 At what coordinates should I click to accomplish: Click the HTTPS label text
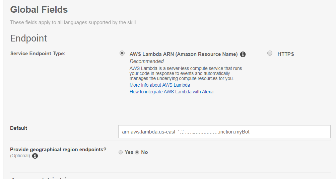tap(286, 54)
